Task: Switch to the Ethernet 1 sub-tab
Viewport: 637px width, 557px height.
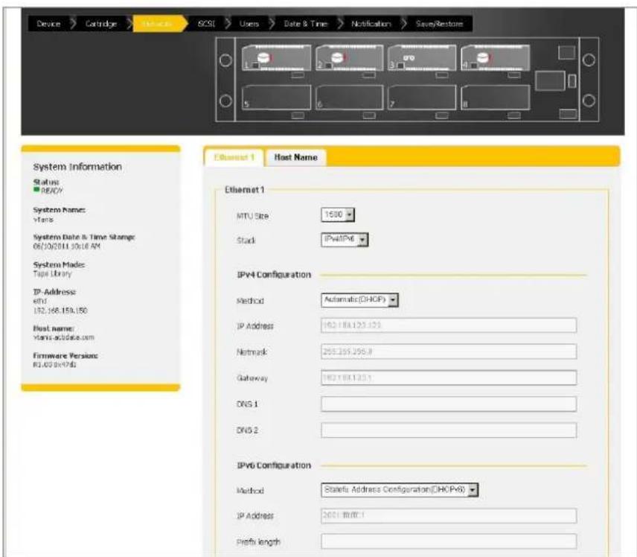Action: (x=234, y=157)
